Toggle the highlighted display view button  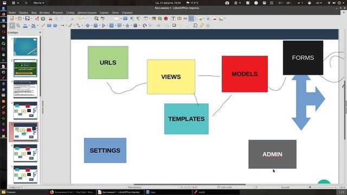click(x=191, y=19)
